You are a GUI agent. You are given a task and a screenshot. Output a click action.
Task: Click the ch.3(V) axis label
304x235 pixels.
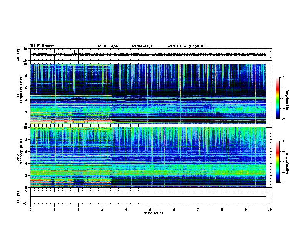coord(18,197)
